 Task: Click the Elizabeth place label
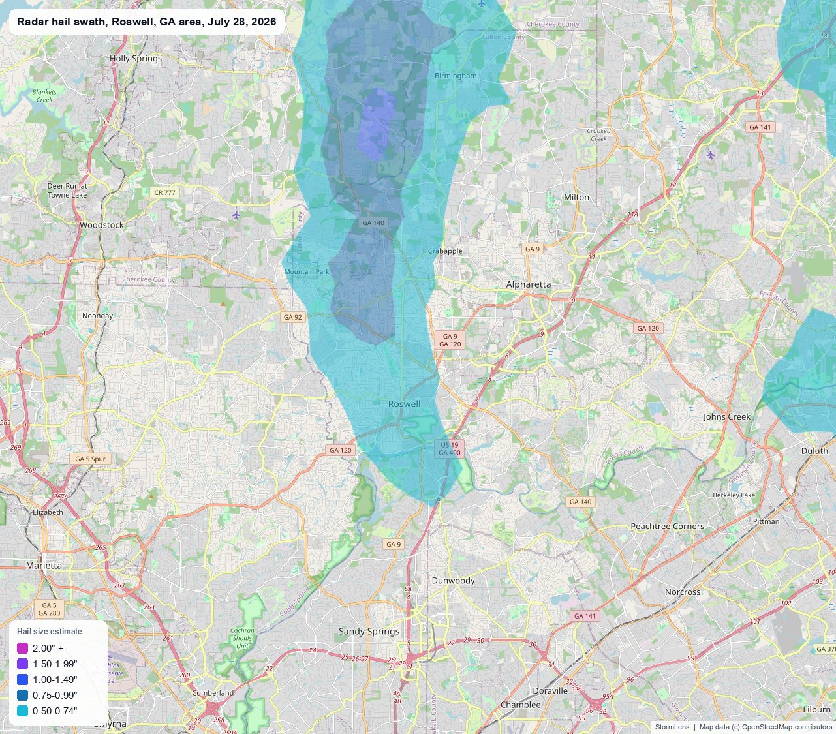[x=48, y=512]
